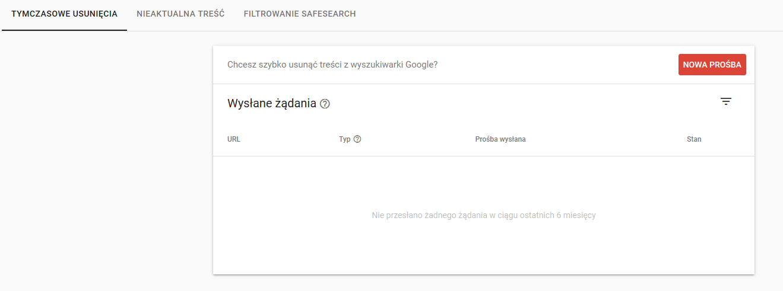783x291 pixels.
Task: Open the Filtrowanie SafeSearch tab
Action: pos(300,14)
